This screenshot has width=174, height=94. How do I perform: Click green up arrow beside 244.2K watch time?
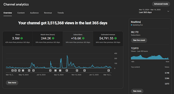53,38
